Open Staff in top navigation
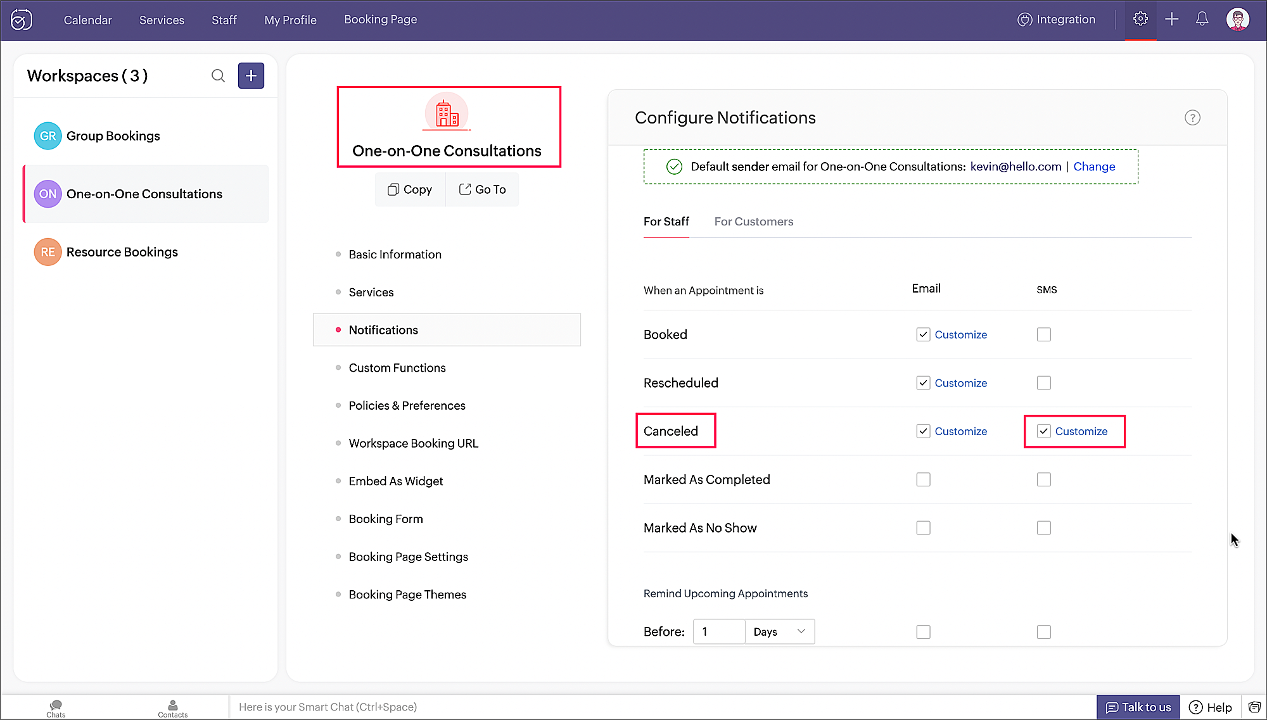This screenshot has height=720, width=1267. [224, 20]
